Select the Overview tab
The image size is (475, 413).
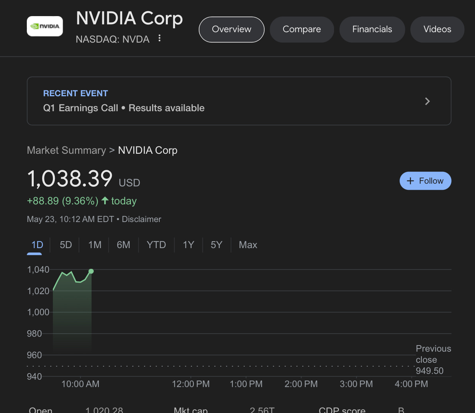point(231,30)
